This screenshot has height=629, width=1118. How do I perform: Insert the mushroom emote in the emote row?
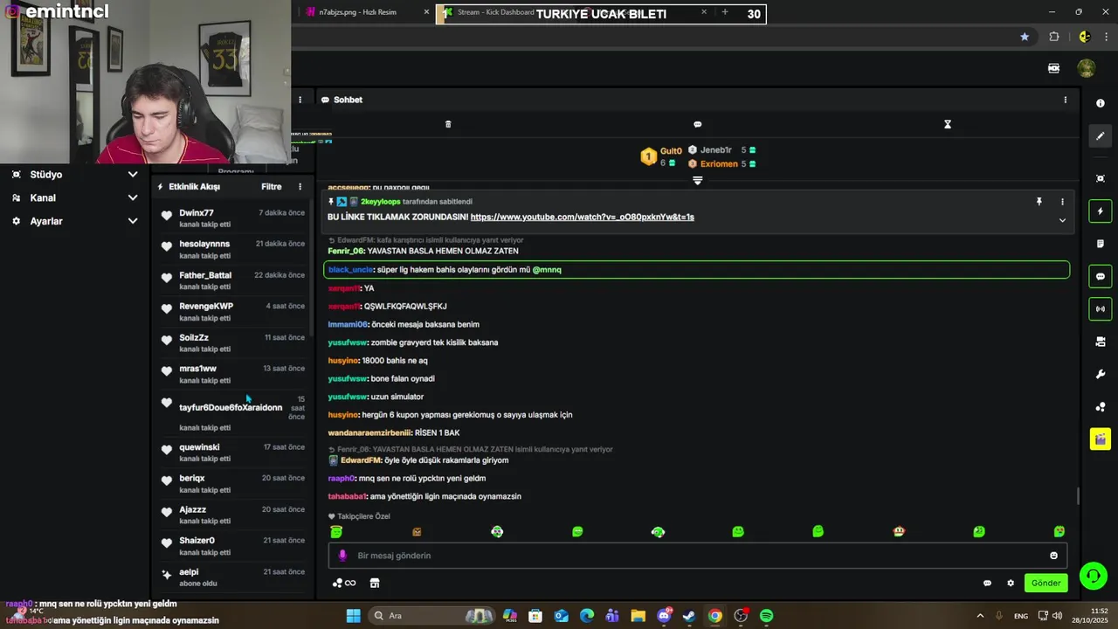[x=899, y=531]
